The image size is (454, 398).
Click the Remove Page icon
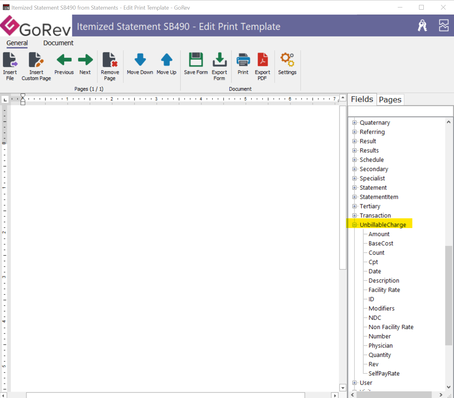pyautogui.click(x=110, y=60)
